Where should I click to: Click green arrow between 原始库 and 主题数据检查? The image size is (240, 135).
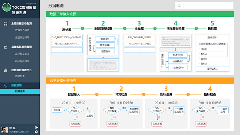point(82,28)
